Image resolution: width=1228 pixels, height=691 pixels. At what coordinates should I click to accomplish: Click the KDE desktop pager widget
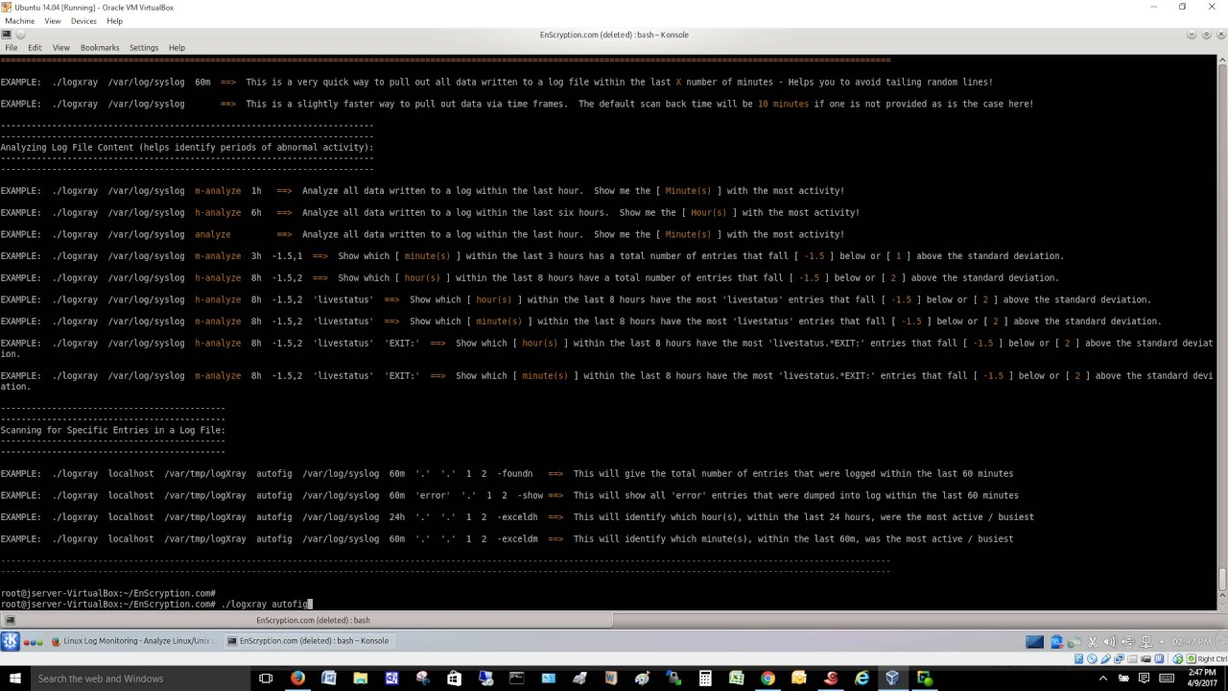coord(1035,641)
